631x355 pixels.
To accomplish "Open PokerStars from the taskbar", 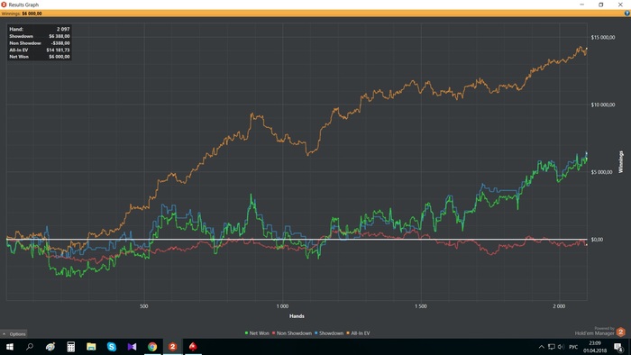I will coord(193,347).
